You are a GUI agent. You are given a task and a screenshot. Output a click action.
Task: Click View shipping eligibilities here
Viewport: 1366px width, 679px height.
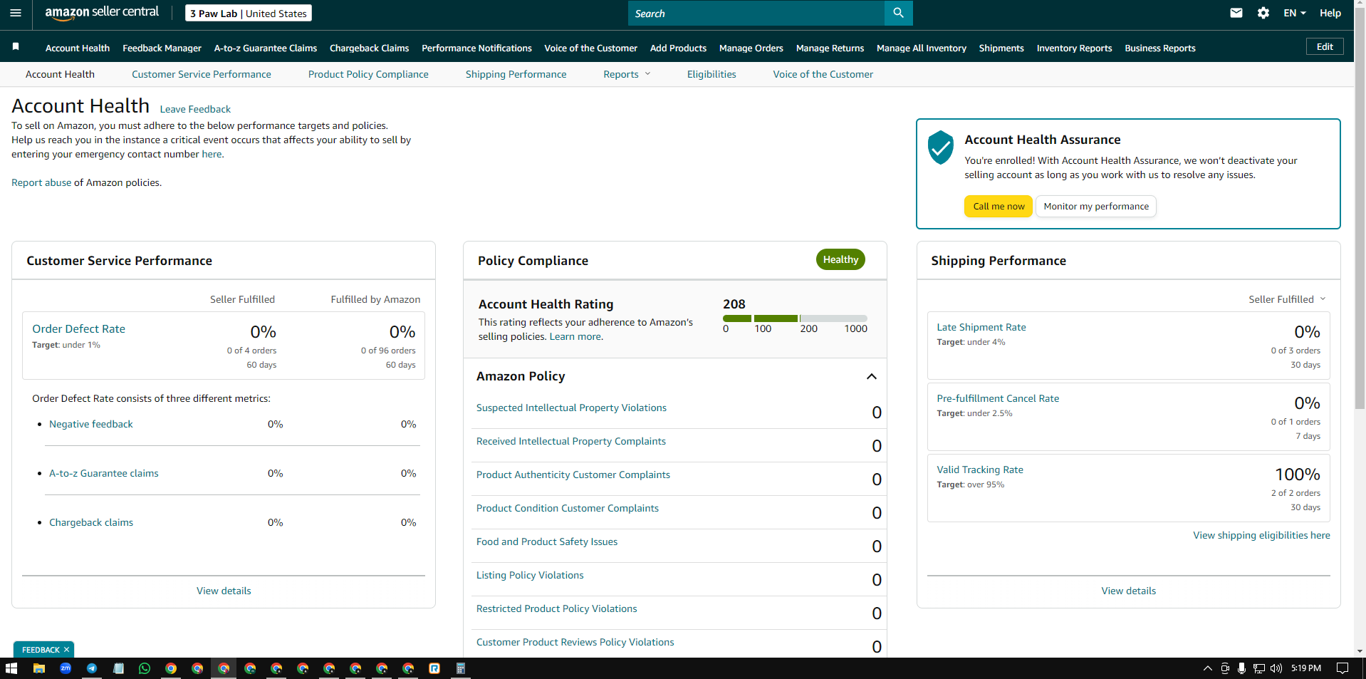1261,535
